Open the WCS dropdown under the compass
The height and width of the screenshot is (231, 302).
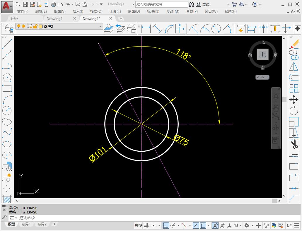[x=262, y=77]
